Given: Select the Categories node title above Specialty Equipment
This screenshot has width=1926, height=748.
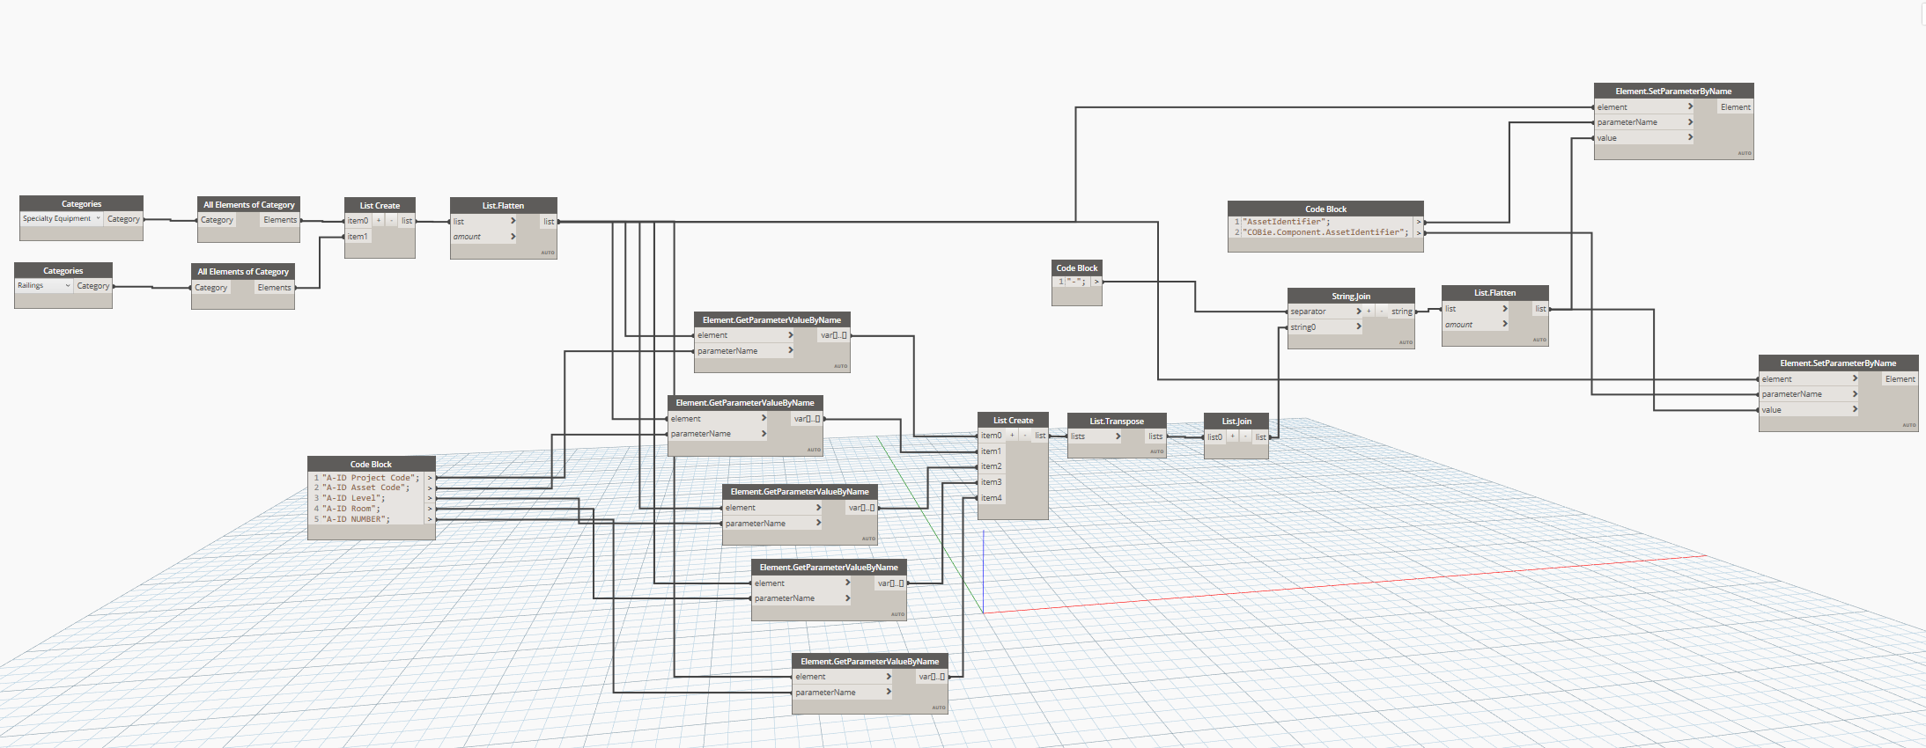Looking at the screenshot, I should pos(81,203).
